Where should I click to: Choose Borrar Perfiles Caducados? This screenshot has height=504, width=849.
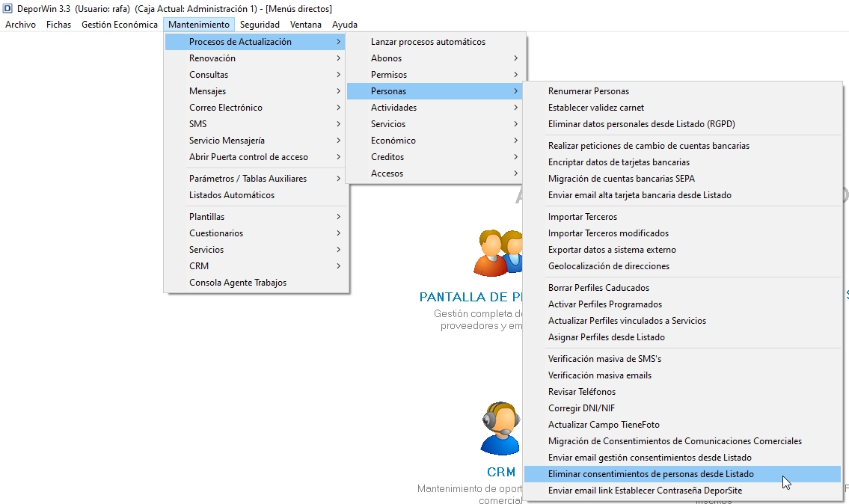[682, 288]
